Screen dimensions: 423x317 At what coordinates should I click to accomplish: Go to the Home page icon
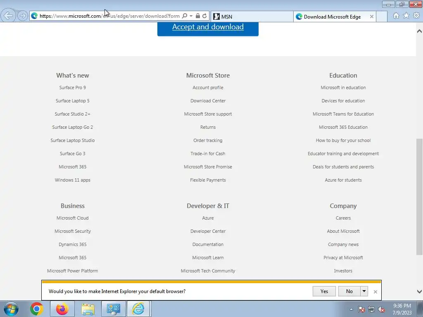pyautogui.click(x=396, y=16)
